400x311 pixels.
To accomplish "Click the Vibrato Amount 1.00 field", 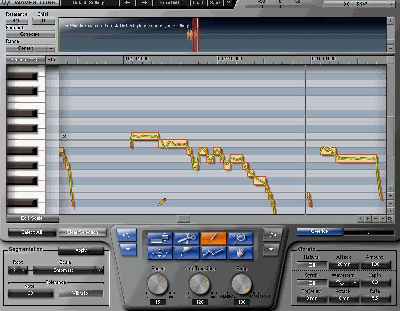I will pyautogui.click(x=375, y=264).
